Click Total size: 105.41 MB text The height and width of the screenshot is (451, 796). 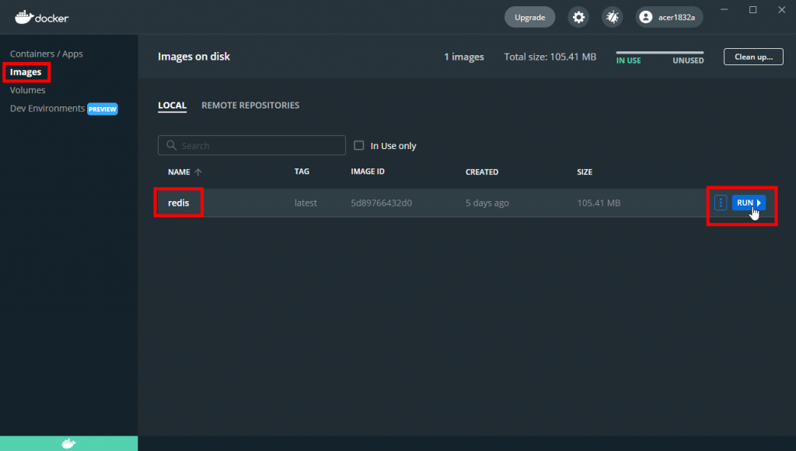(550, 57)
